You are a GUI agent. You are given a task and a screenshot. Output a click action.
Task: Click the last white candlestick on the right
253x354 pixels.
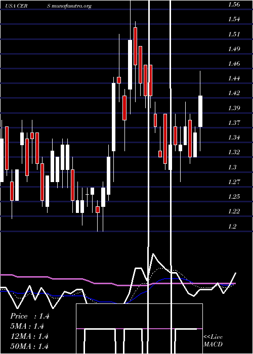(200, 111)
